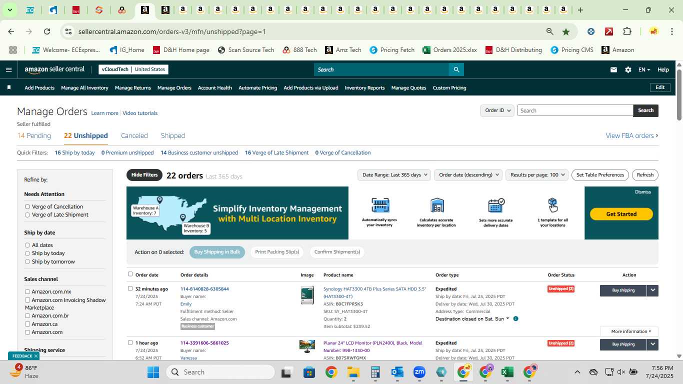Open the Order ID search type dropdown
The width and height of the screenshot is (683, 384).
coord(497,110)
